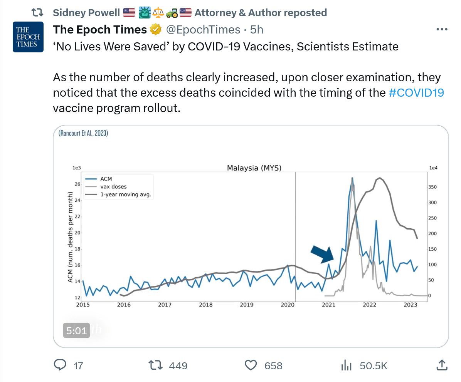461x382 pixels.
Task: Click the @EpochTimes handle
Action: (x=203, y=29)
